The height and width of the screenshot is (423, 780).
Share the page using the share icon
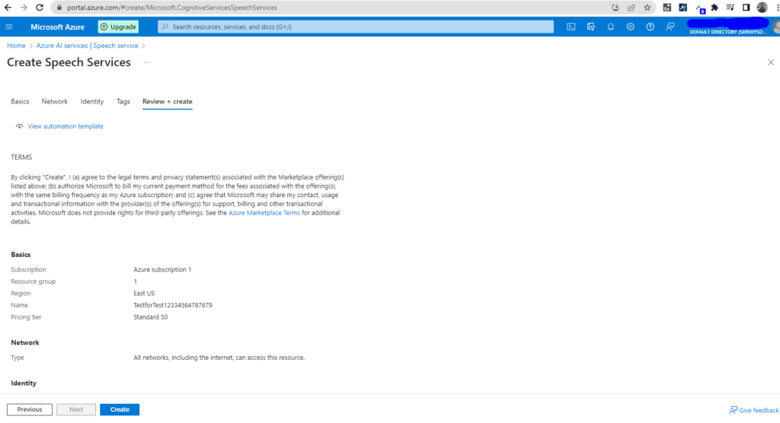(x=631, y=8)
